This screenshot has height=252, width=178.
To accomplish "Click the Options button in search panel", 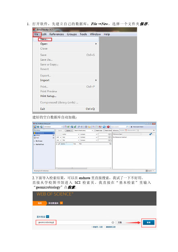I will tap(69, 131).
